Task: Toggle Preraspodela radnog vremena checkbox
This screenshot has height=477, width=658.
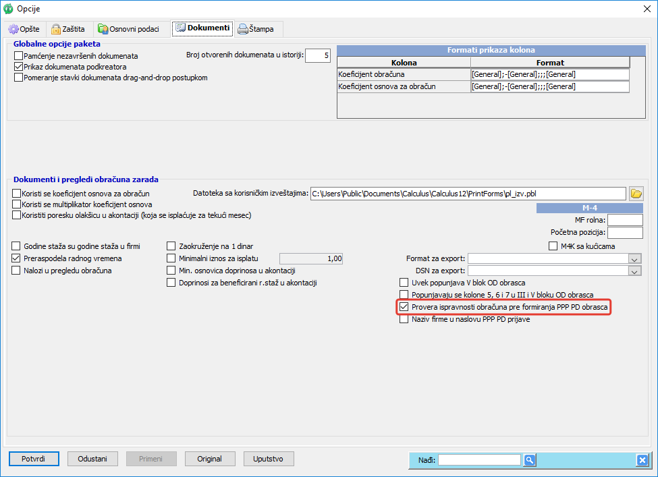Action: coord(17,258)
